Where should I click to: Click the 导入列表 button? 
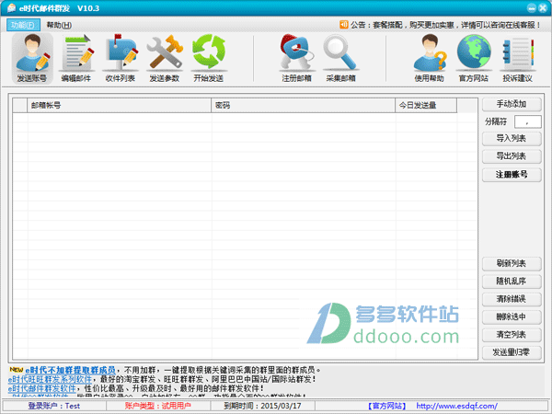(x=512, y=138)
